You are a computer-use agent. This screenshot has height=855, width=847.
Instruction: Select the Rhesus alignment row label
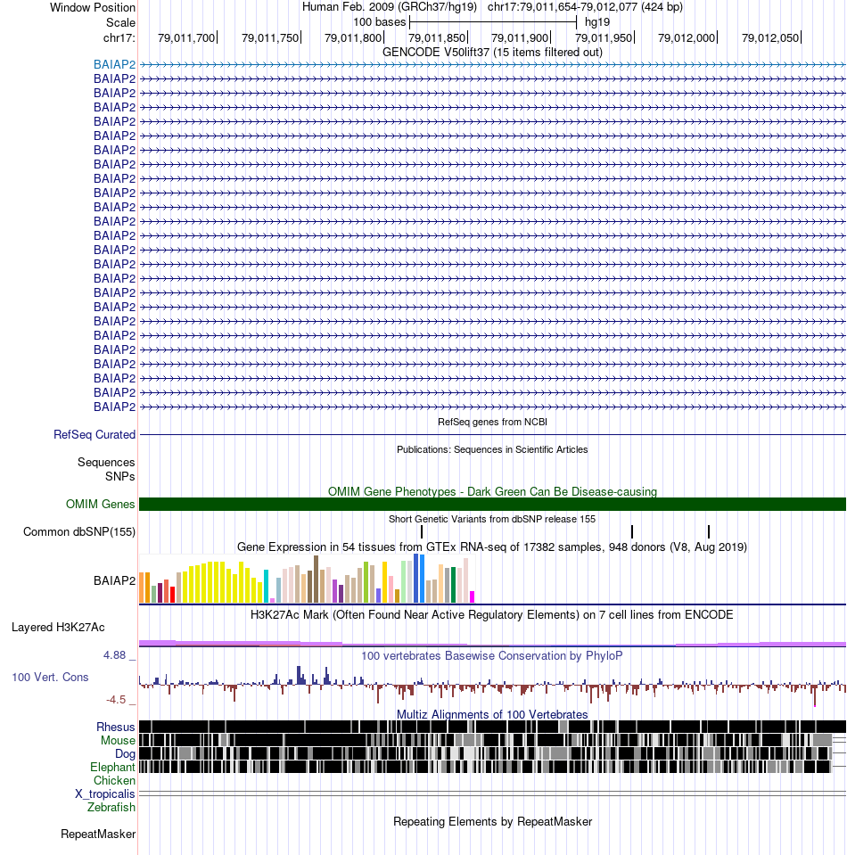116,727
